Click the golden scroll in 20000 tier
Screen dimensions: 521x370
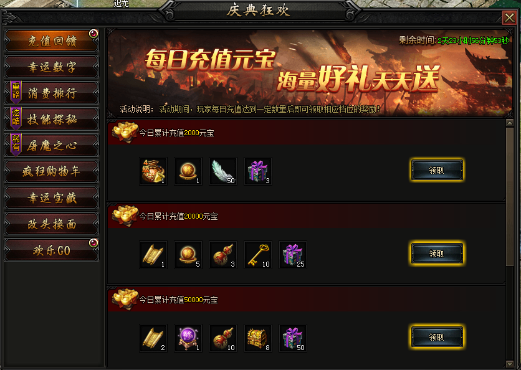(153, 255)
